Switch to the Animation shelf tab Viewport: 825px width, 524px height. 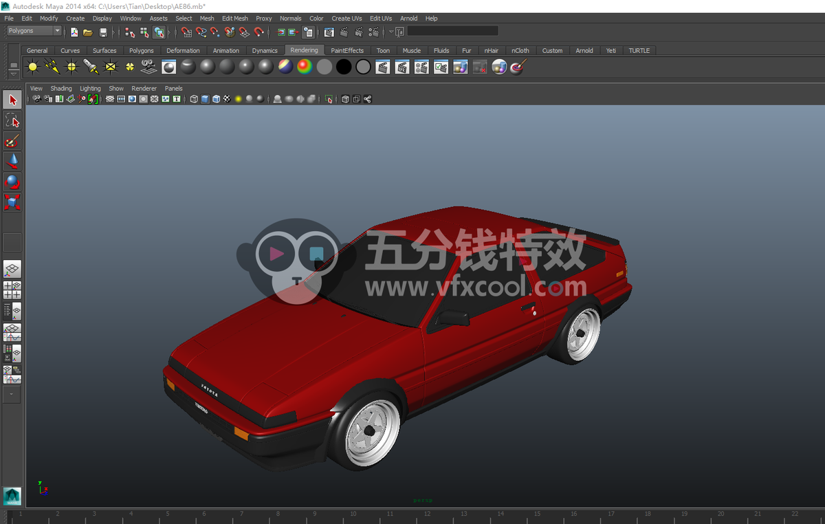[226, 50]
